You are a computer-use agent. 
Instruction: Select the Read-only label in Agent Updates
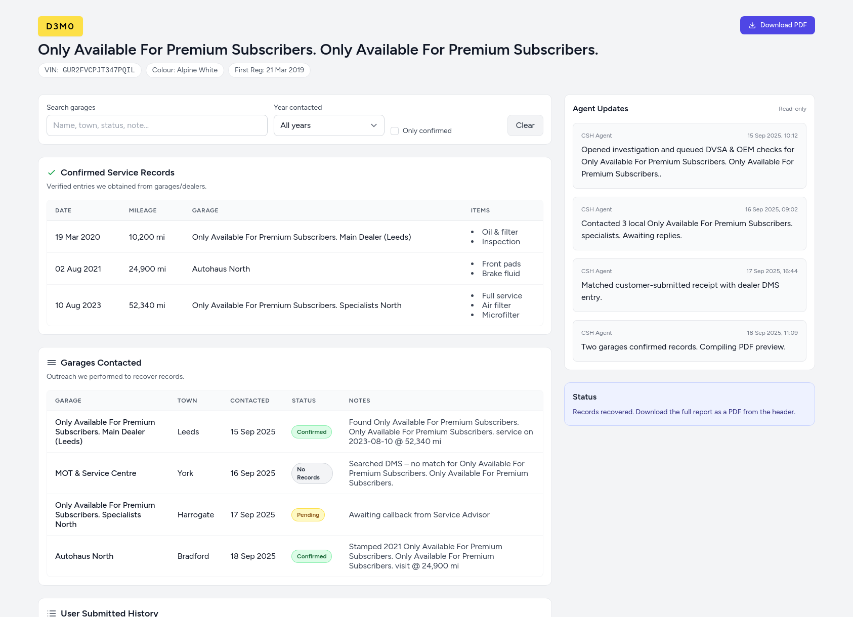tap(792, 109)
